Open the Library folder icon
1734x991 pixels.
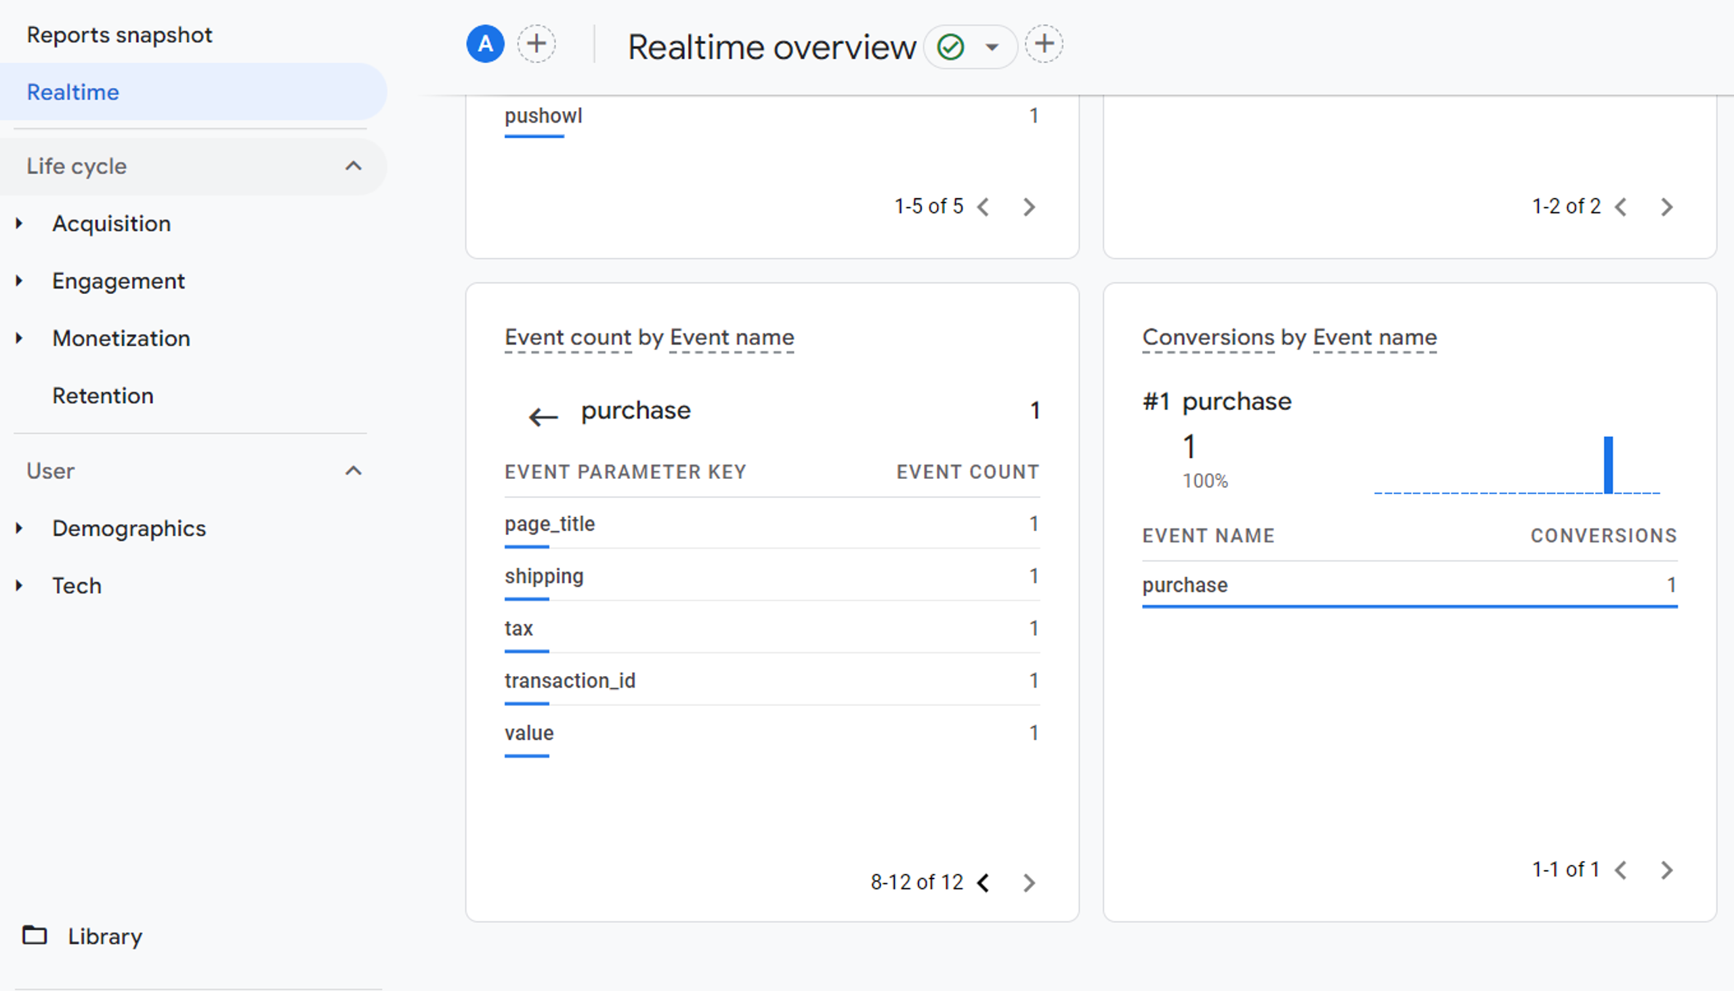(35, 935)
